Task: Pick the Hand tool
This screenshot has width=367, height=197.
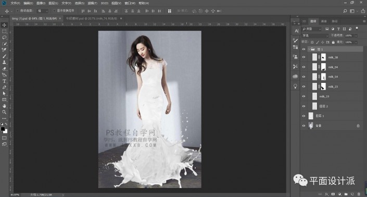Action: point(4,106)
